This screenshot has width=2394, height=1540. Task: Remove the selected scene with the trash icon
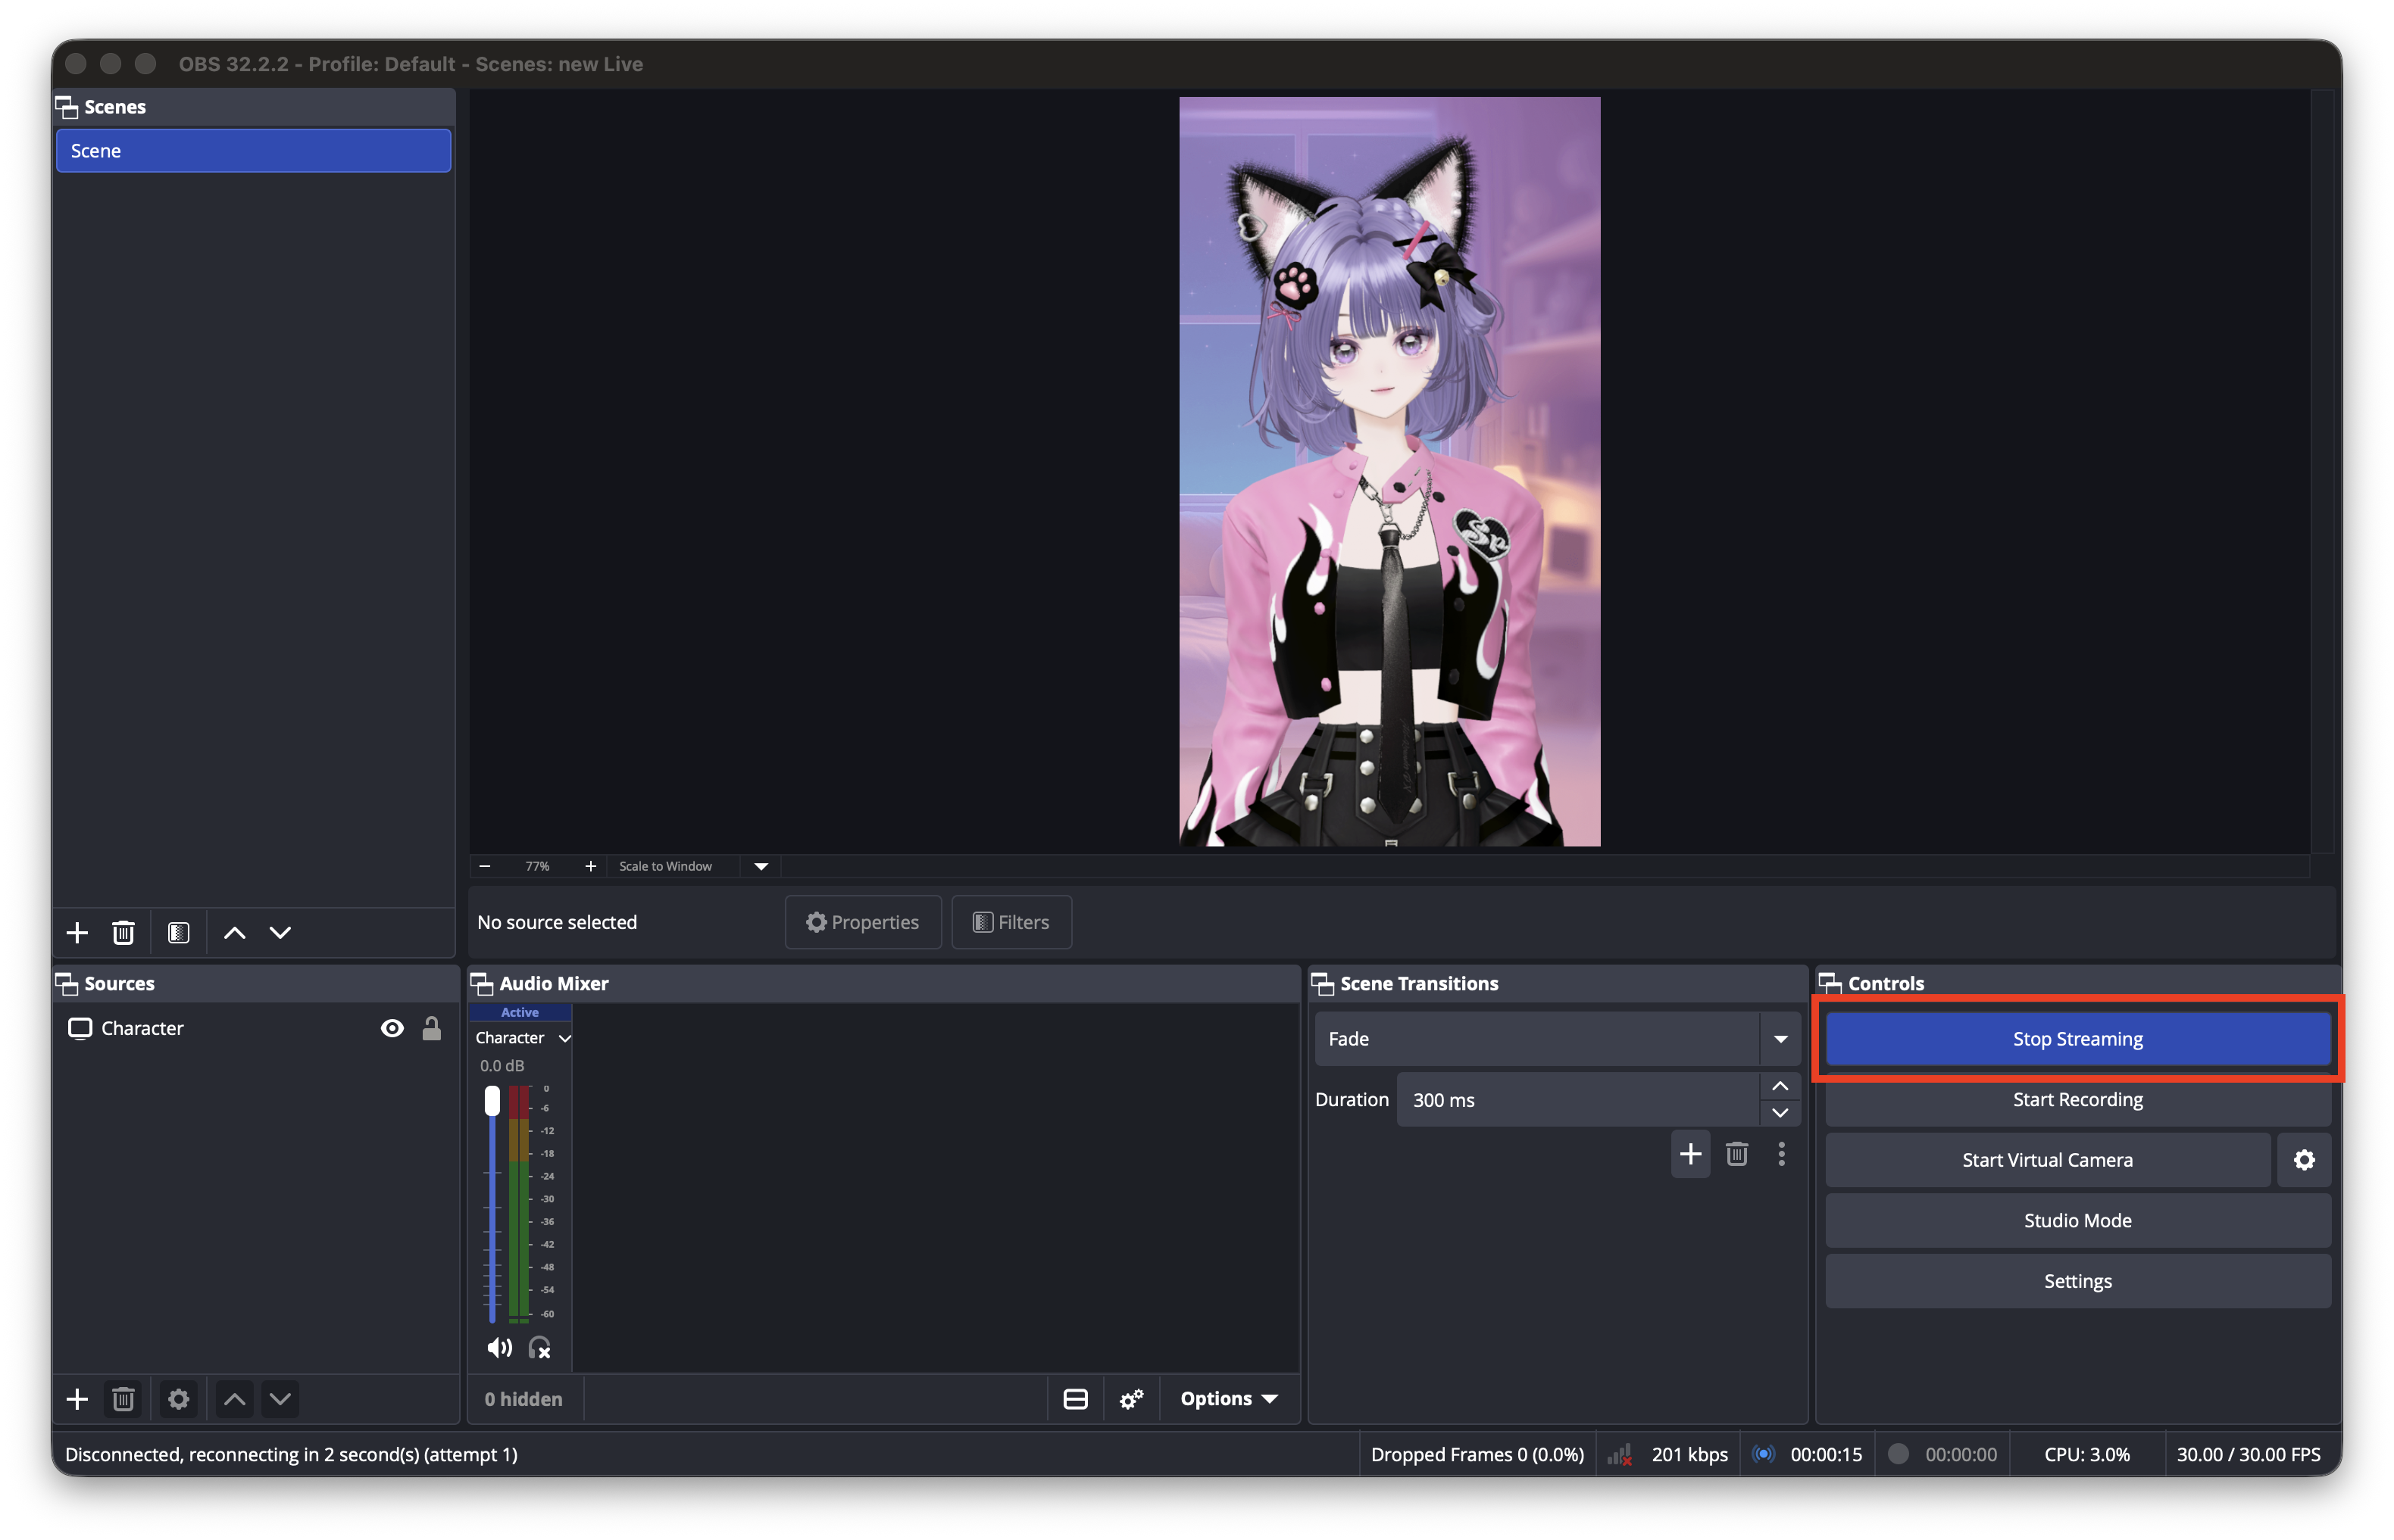[123, 933]
